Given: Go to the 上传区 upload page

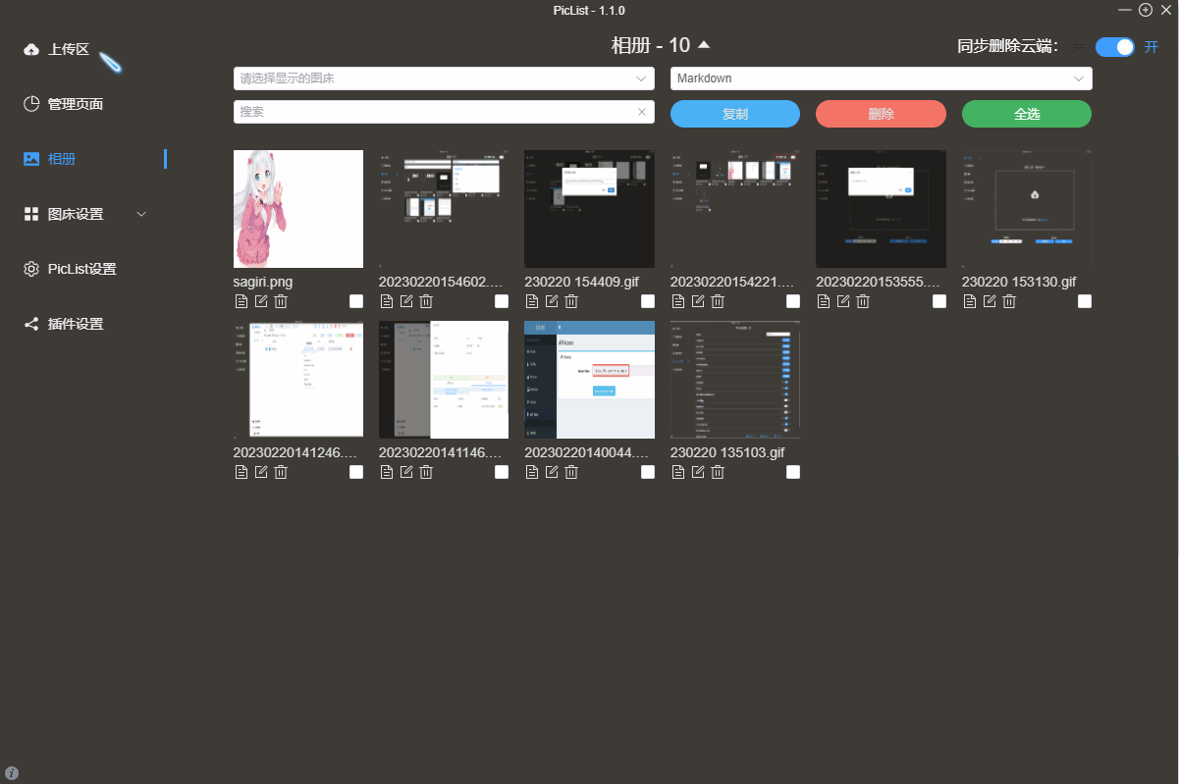Looking at the screenshot, I should click(x=68, y=49).
